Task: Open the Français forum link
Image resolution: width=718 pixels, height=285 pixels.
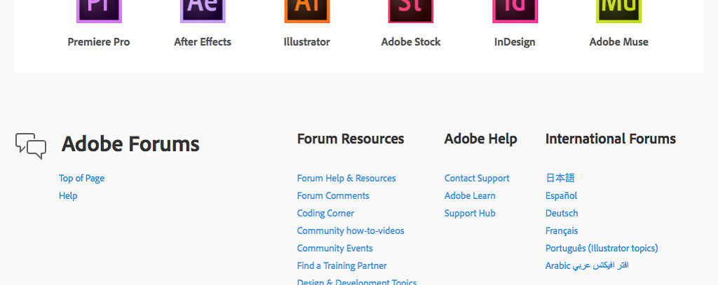Action: [562, 230]
